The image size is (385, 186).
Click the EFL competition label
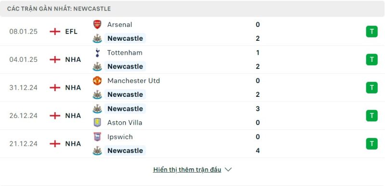71,32
